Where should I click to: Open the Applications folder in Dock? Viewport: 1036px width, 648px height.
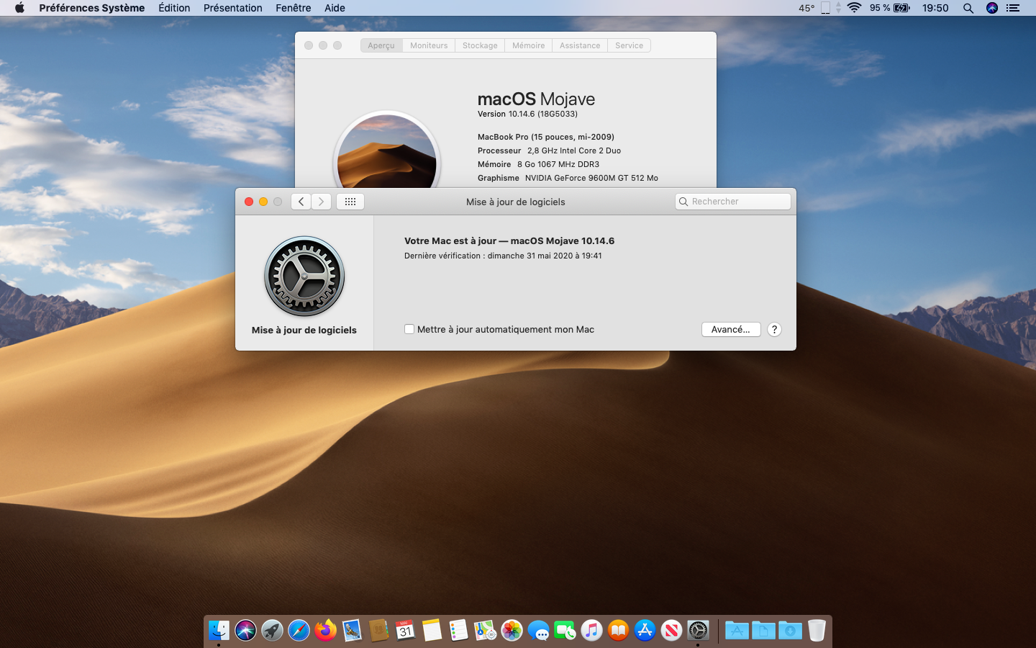point(737,631)
